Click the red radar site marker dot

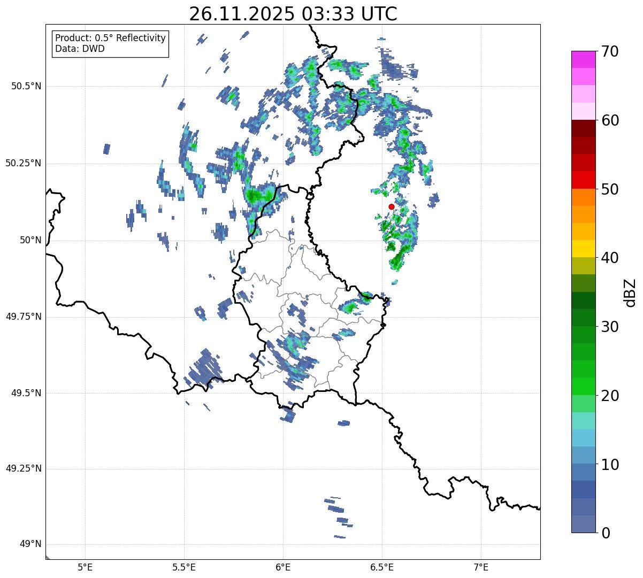[x=392, y=206]
